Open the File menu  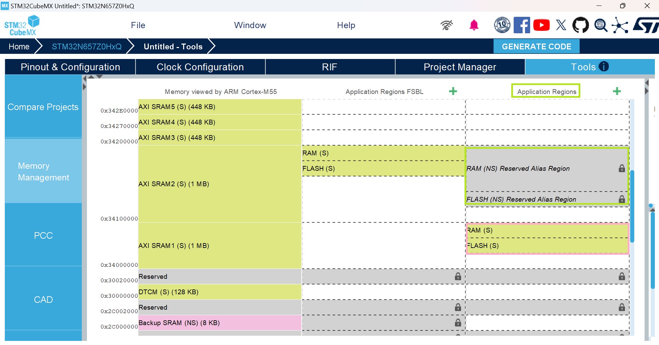click(138, 25)
